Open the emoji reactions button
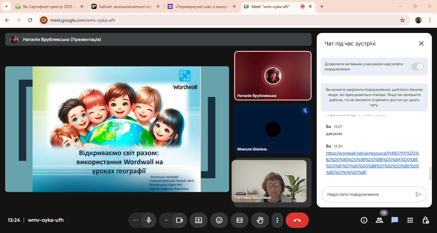The height and width of the screenshot is (233, 437). click(x=219, y=220)
